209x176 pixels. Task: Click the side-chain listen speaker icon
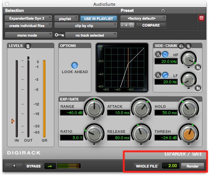point(188,46)
